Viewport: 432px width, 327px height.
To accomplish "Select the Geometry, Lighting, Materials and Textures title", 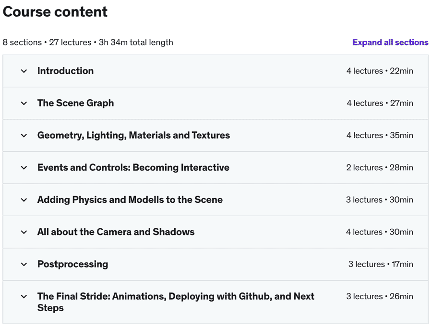I will 133,135.
